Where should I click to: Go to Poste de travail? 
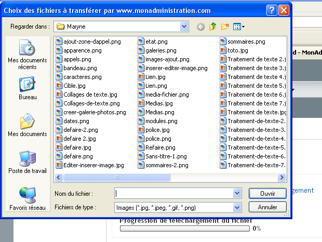[x=27, y=162]
